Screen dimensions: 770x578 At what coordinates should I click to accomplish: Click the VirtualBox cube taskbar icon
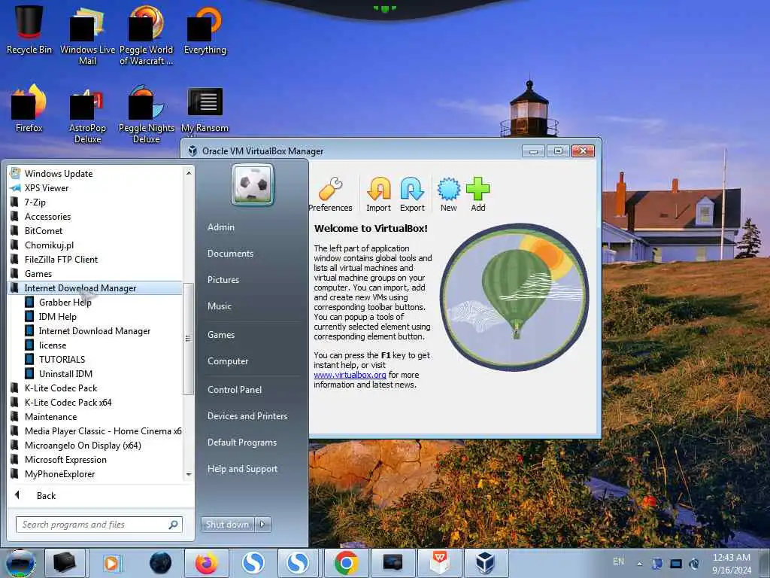click(x=485, y=563)
